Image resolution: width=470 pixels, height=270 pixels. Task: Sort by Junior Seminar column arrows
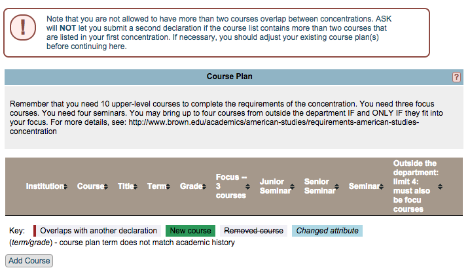pos(292,186)
